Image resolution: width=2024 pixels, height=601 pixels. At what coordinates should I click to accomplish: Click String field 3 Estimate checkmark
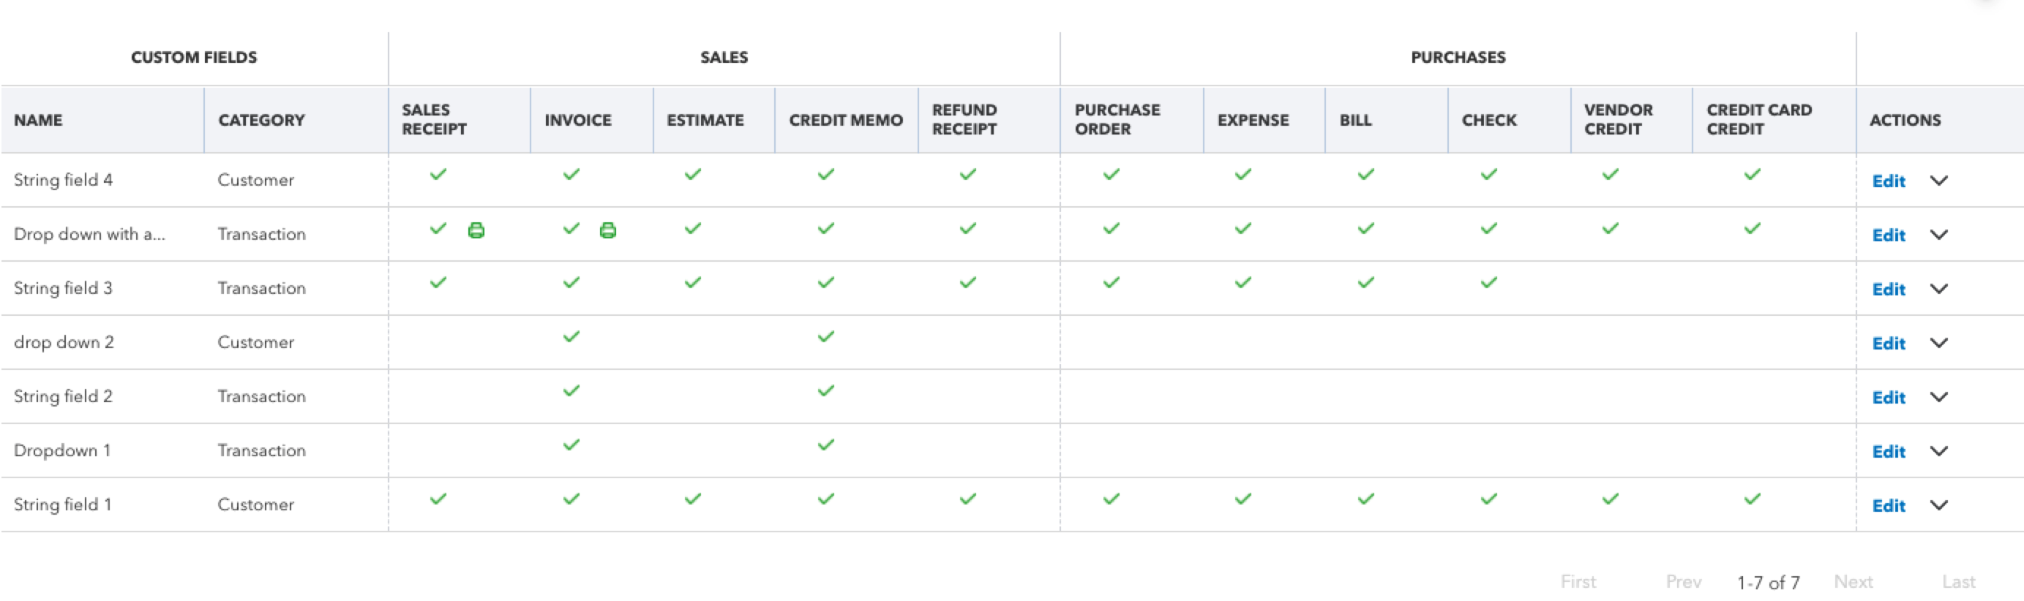692,282
